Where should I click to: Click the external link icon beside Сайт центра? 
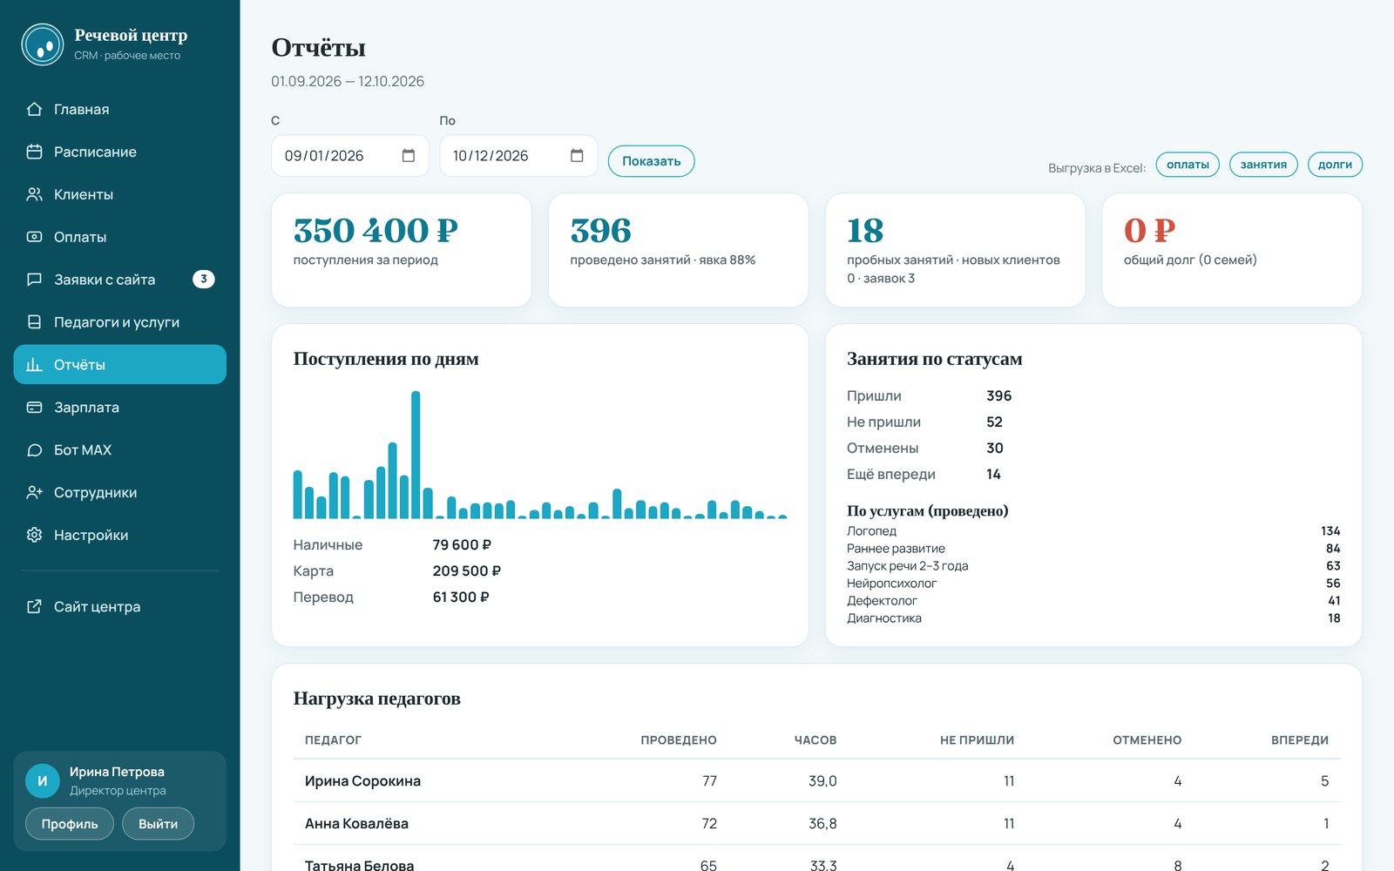[34, 606]
